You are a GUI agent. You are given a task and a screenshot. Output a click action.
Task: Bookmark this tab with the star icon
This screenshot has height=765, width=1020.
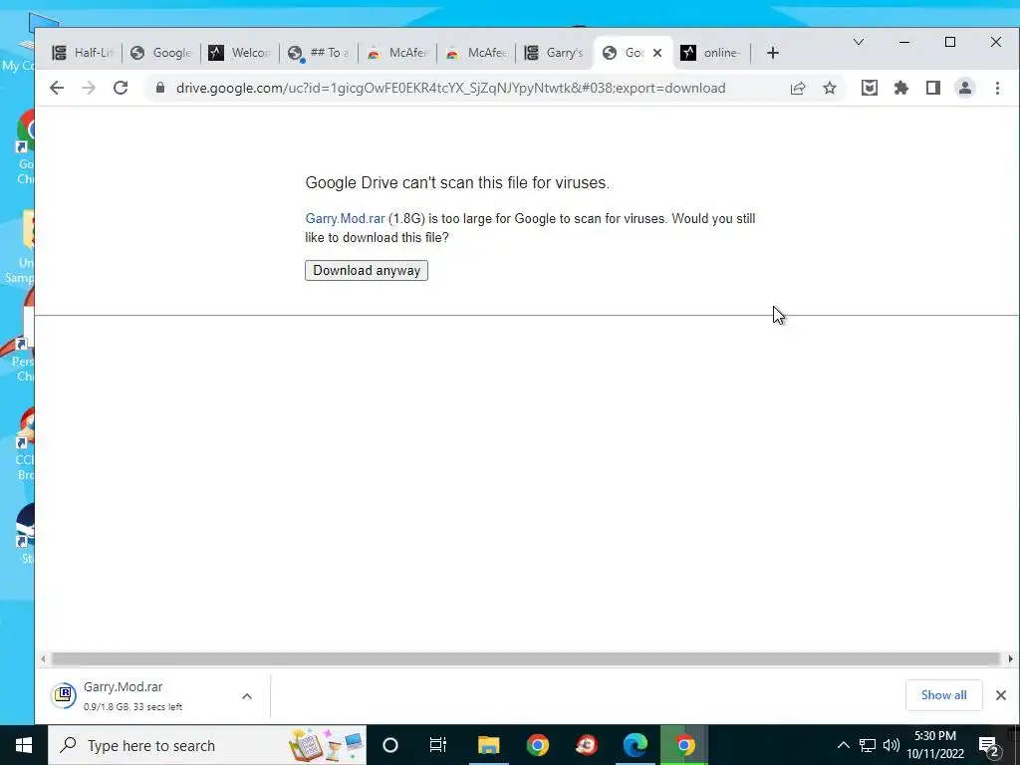(x=830, y=88)
